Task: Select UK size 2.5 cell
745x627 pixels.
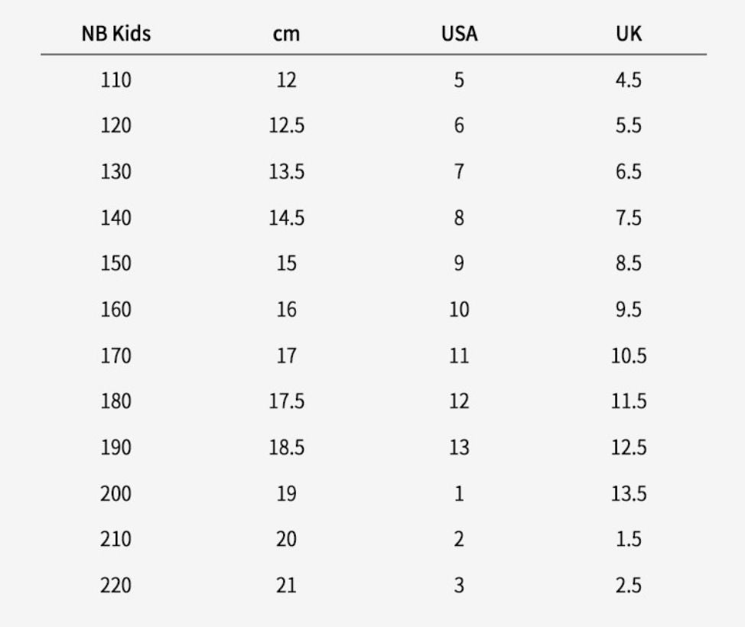Action: [629, 586]
